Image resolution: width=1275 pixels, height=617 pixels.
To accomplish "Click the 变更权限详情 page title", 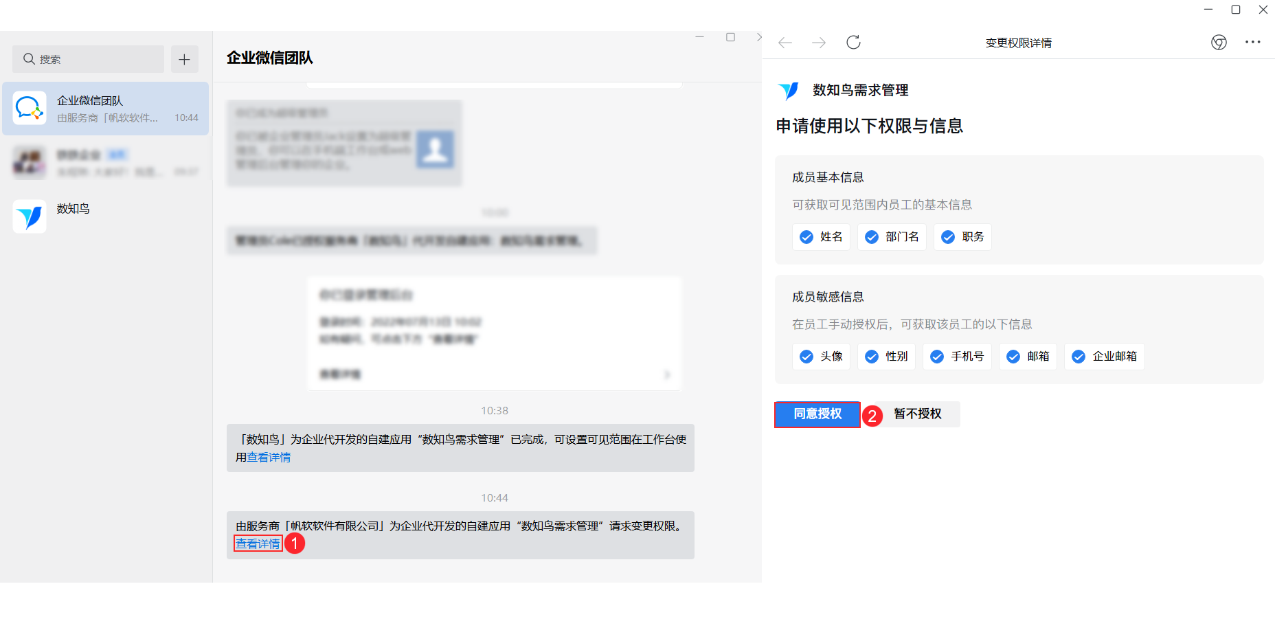I will 1018,43.
